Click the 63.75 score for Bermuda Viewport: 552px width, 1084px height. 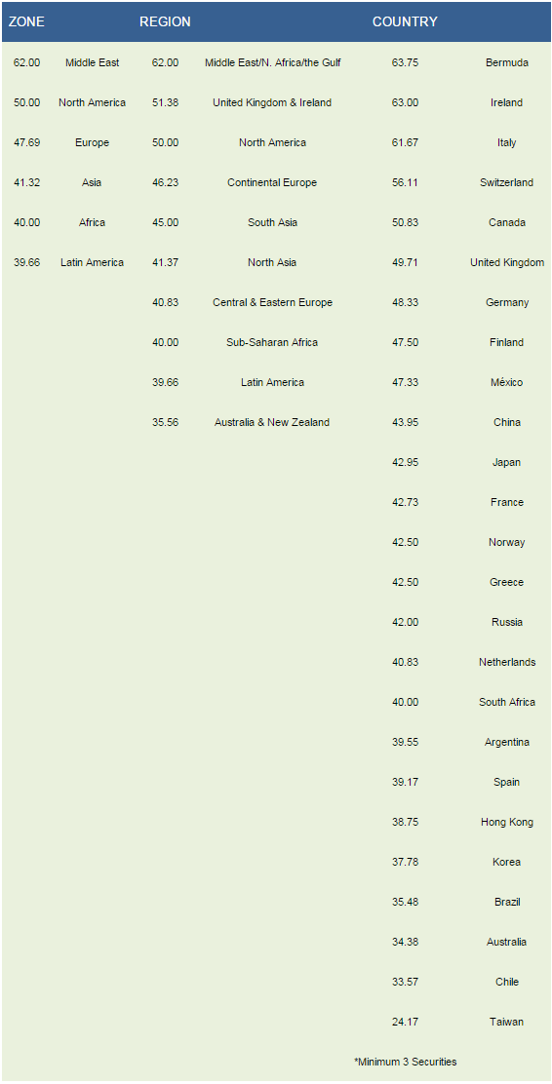[x=405, y=62]
